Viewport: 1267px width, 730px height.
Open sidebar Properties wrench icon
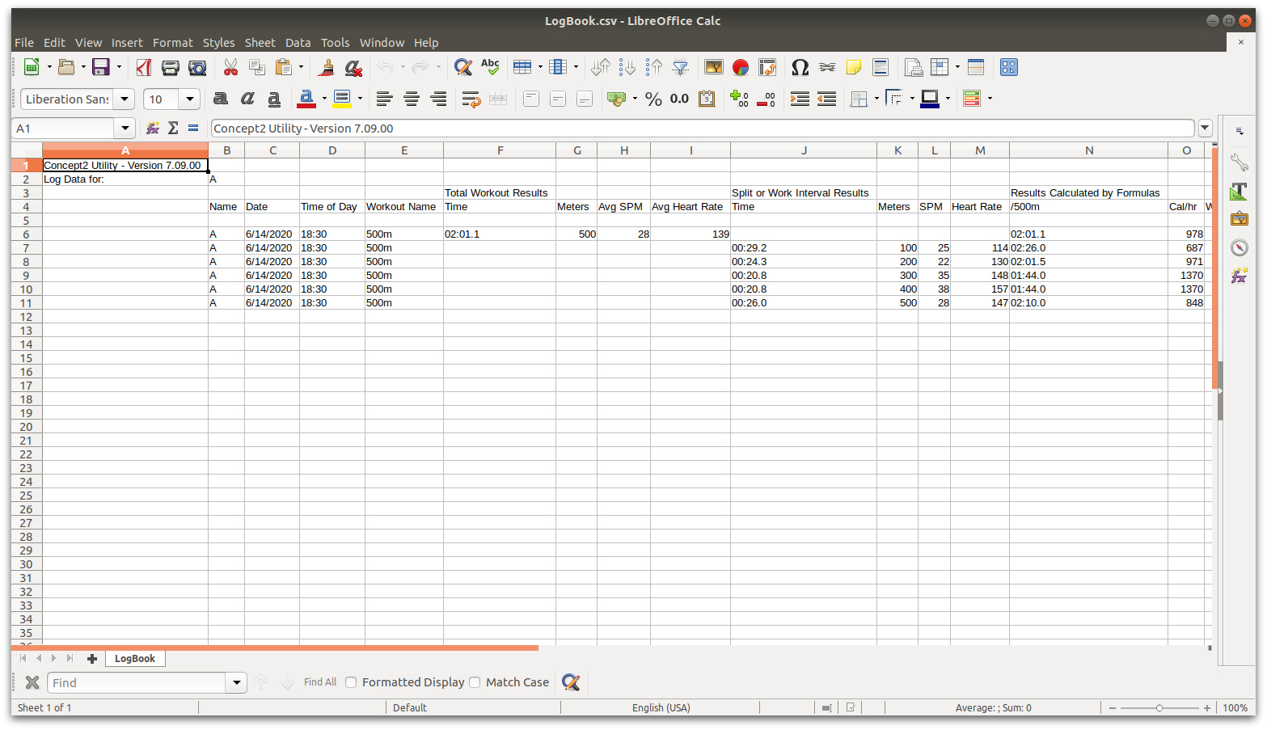[x=1239, y=162]
